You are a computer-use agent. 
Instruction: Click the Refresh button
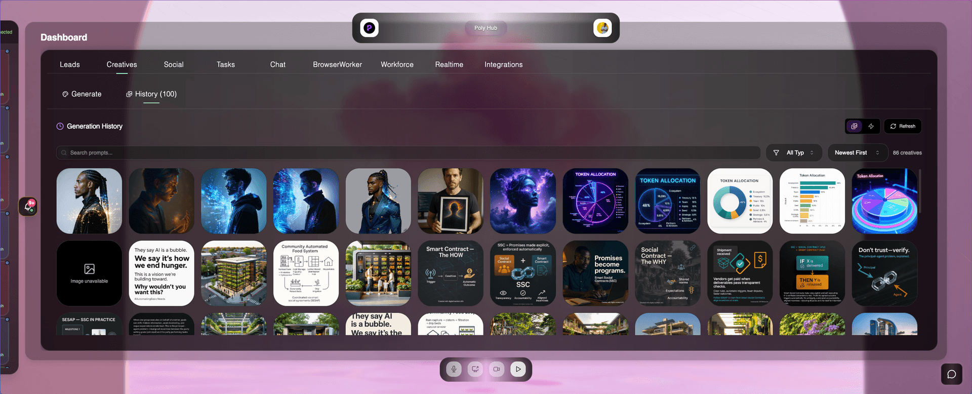tap(902, 126)
